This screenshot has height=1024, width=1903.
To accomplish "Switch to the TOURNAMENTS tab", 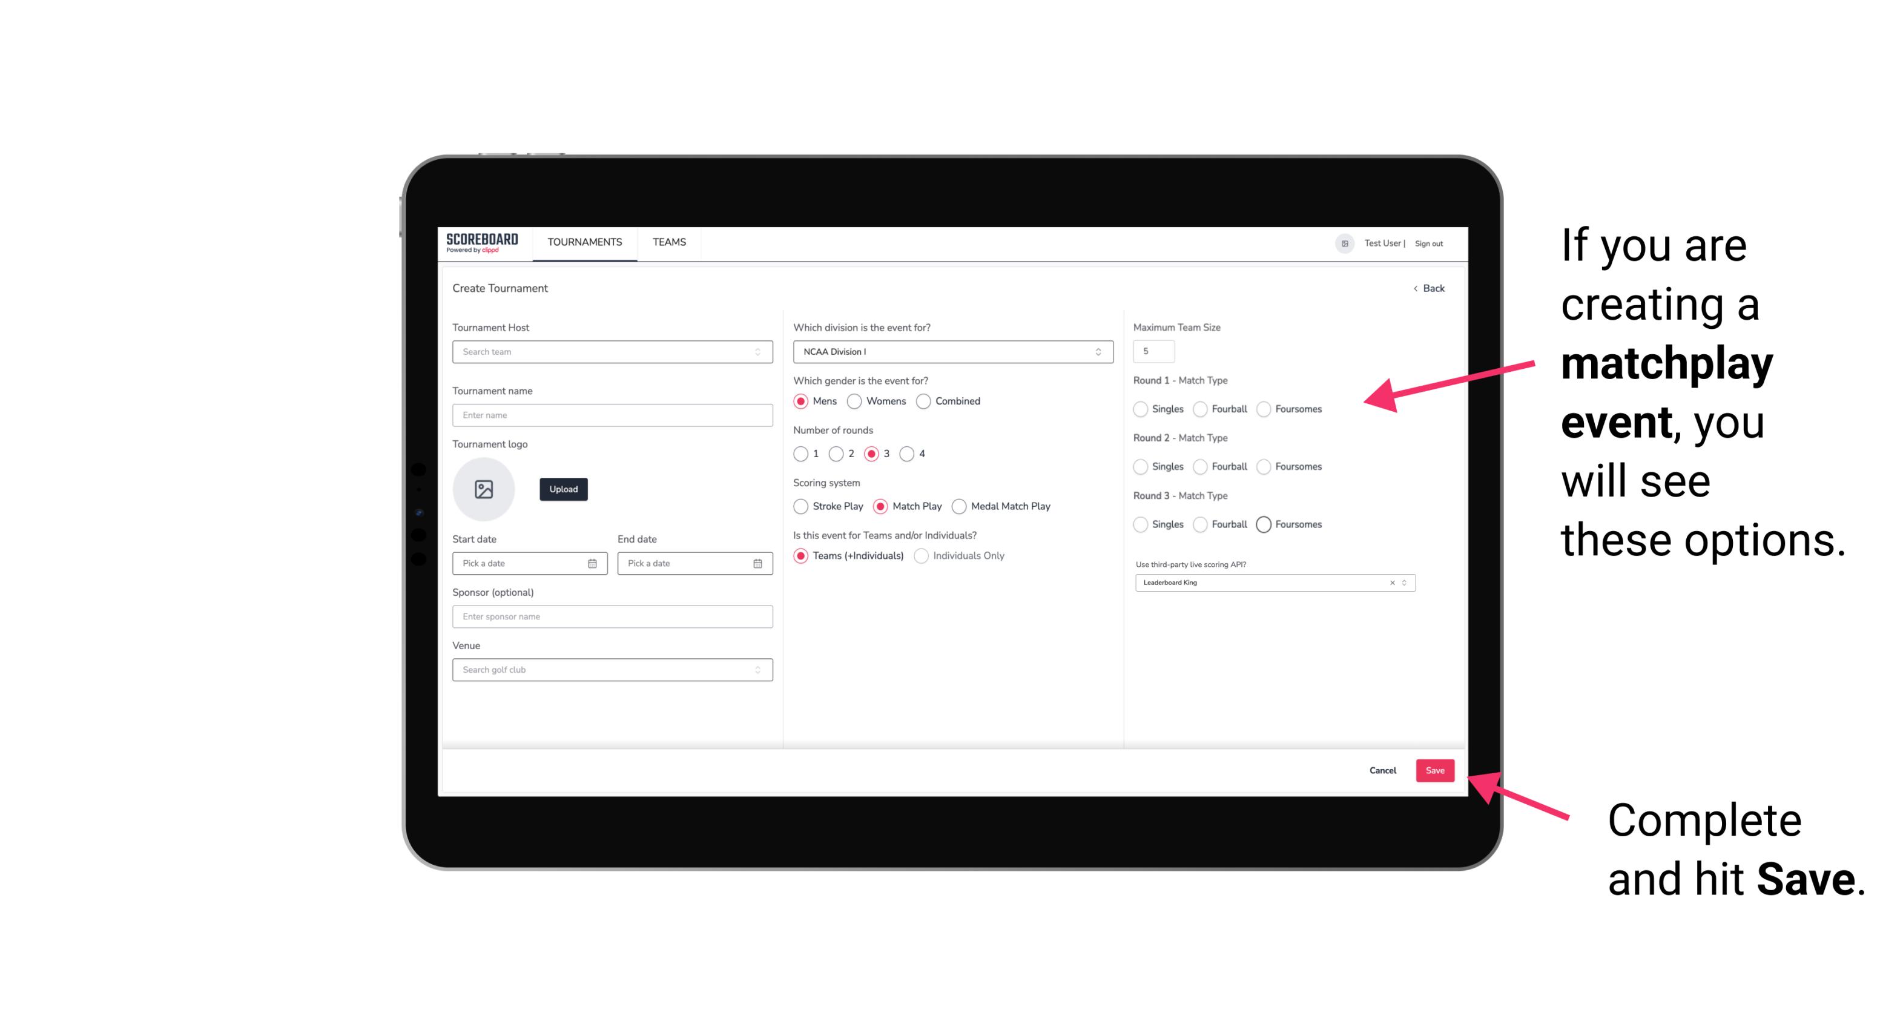I will pyautogui.click(x=584, y=242).
